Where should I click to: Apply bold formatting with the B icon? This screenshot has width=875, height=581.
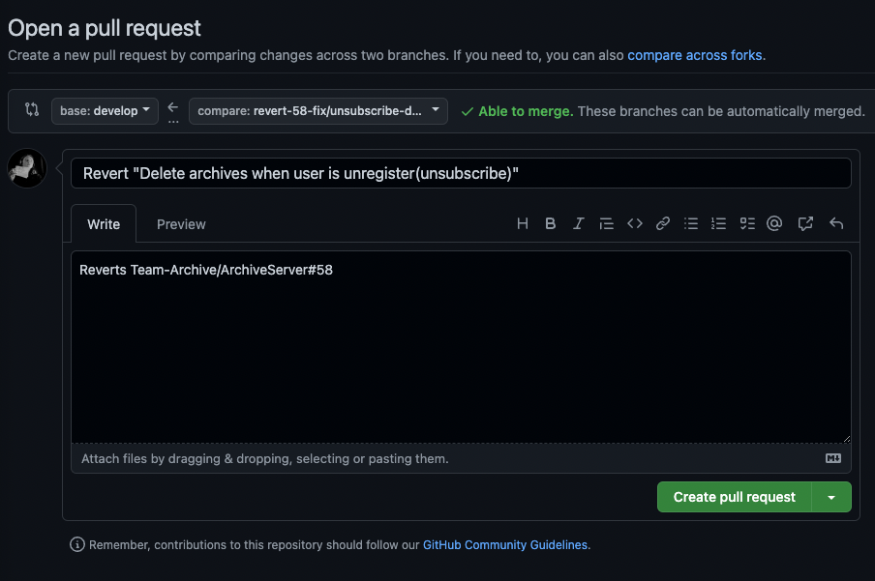pyautogui.click(x=550, y=223)
